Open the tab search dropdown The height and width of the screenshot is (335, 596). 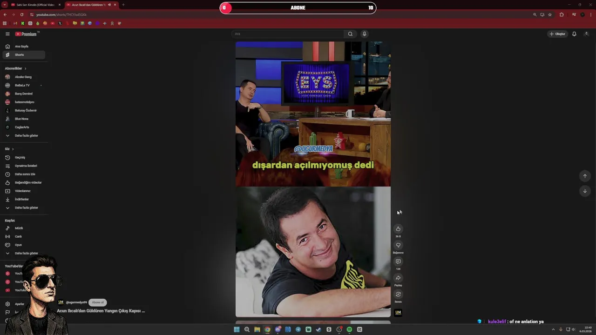4,5
